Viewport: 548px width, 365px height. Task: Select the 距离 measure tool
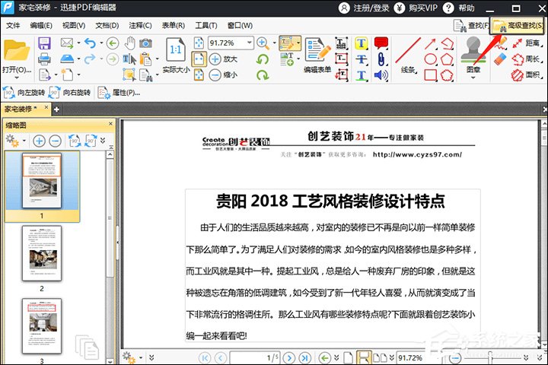pos(527,43)
